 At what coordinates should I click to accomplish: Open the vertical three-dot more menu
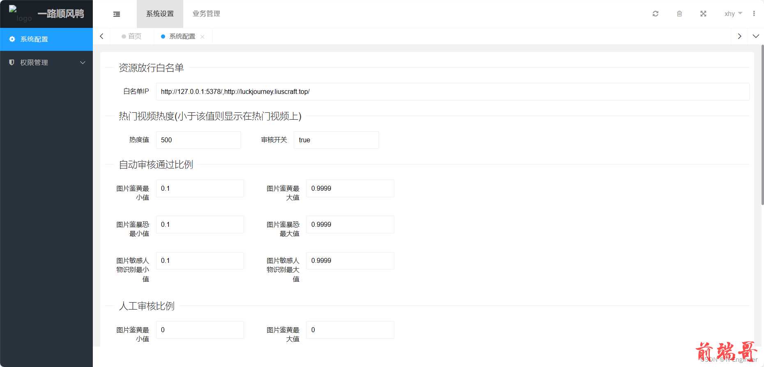(x=754, y=14)
